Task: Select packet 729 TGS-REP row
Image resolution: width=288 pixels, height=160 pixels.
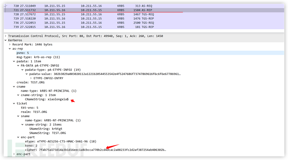Action: point(144,18)
